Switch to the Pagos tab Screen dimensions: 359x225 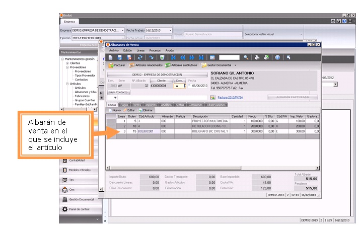point(124,105)
